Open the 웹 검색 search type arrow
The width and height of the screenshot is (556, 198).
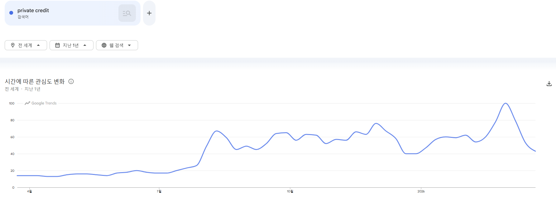click(129, 45)
